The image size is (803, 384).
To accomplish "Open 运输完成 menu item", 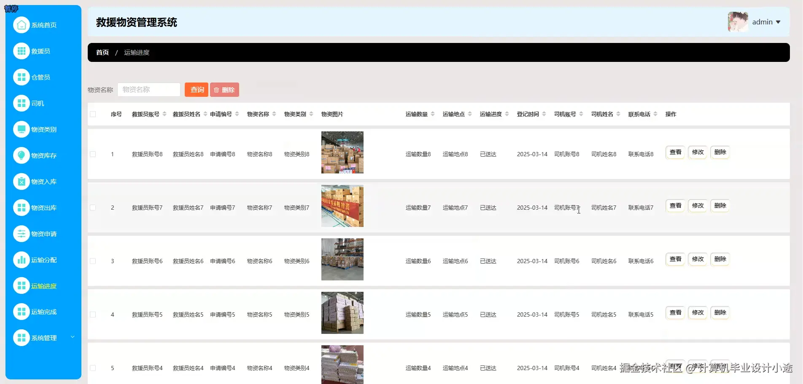I will [44, 312].
